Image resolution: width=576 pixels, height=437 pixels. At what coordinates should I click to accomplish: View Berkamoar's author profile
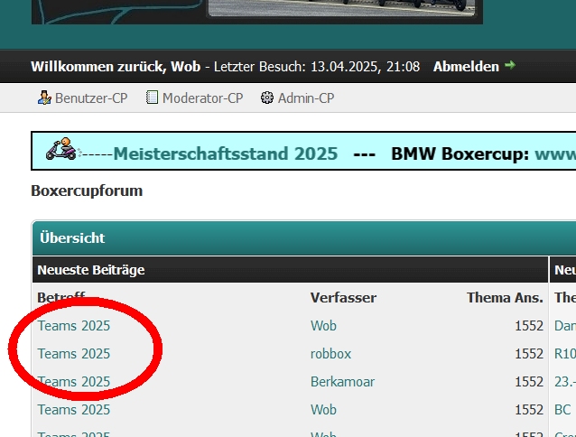click(342, 382)
